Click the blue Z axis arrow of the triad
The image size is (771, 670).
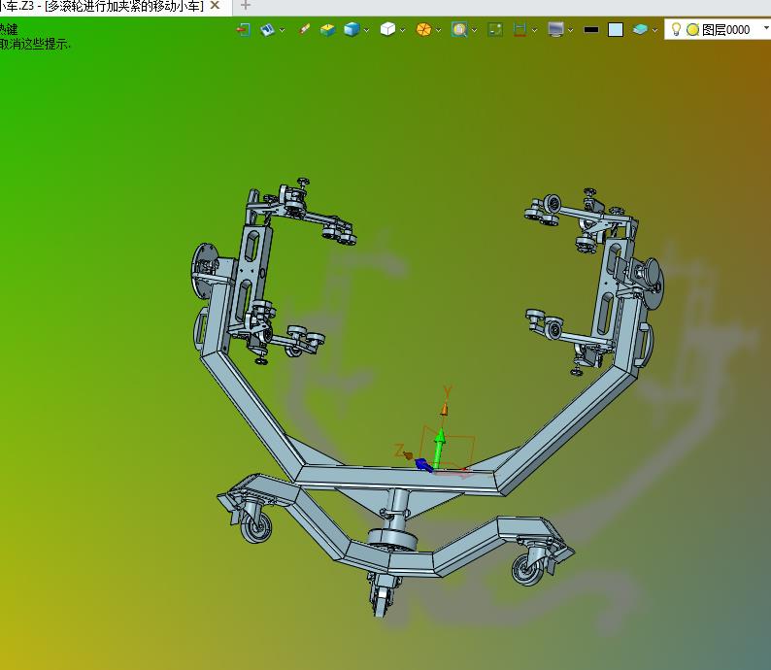422,464
